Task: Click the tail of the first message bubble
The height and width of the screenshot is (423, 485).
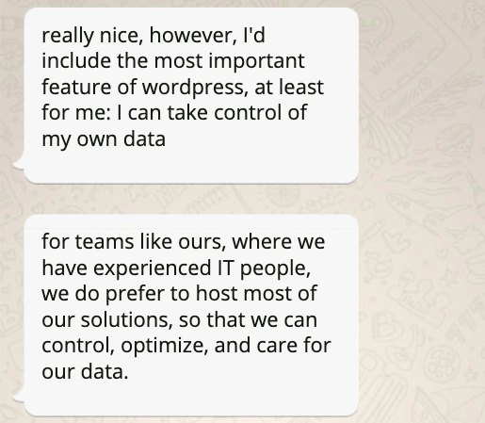Action: (18, 163)
